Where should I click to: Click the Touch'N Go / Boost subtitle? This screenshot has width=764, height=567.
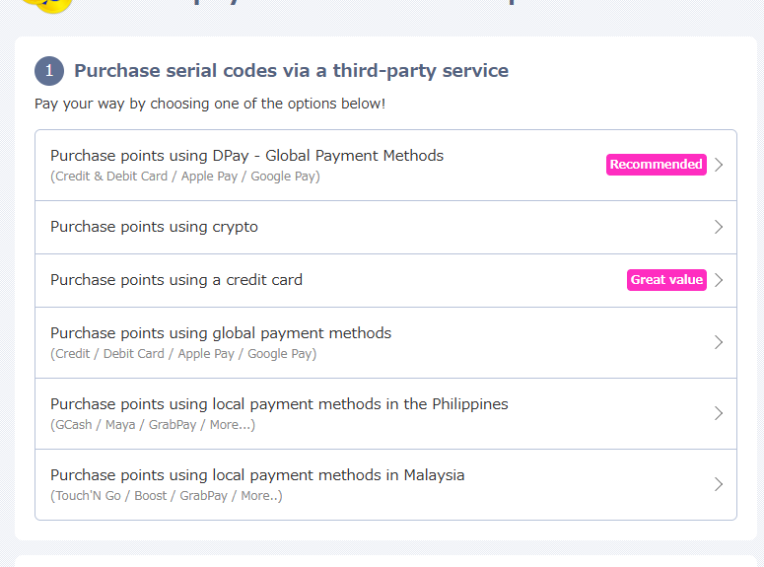[x=167, y=496]
